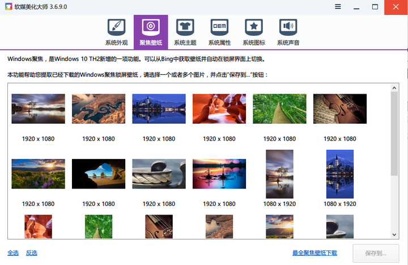Click the wallpaper list scrollbar thumb

point(394,133)
